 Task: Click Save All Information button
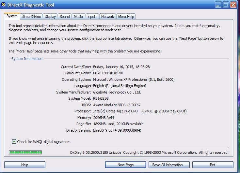coord(169,165)
